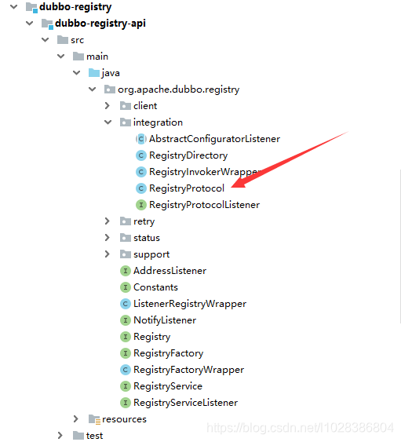Click the dubbo-registry module icon
The height and width of the screenshot is (442, 401).
[x=31, y=7]
